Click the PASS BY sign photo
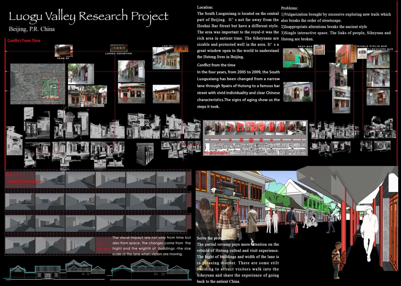Screen dimensions: 401x286 (64, 51)
